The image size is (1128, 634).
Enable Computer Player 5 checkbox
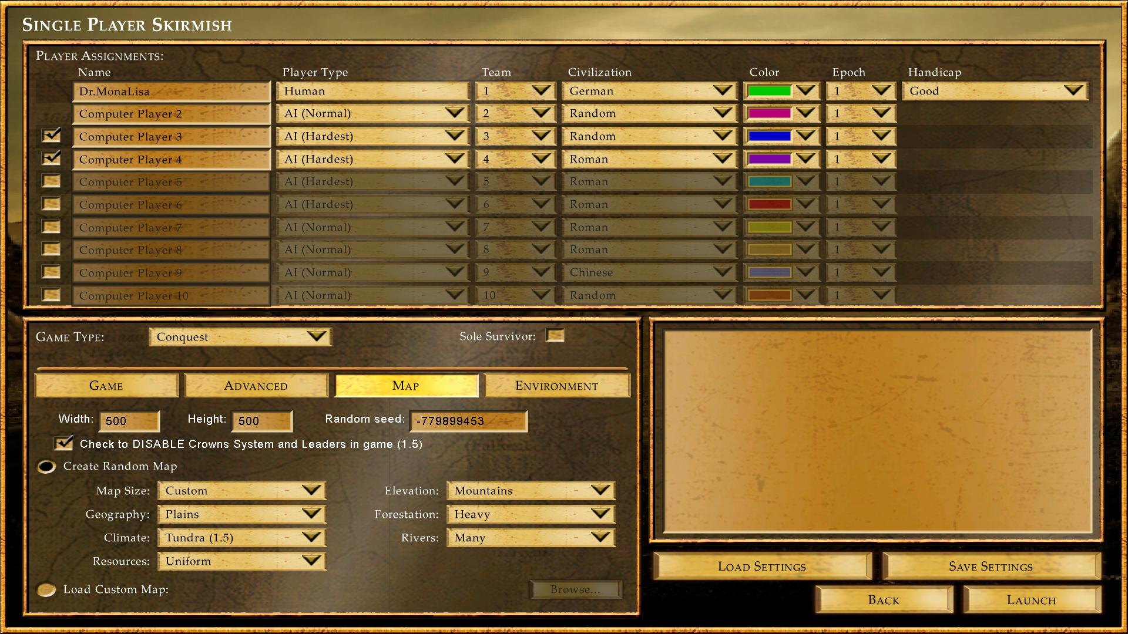point(52,181)
